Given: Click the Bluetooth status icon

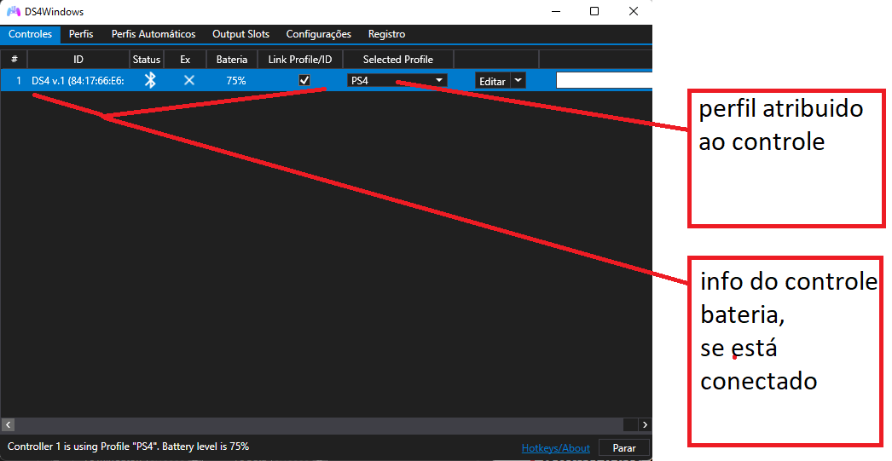Looking at the screenshot, I should tap(150, 80).
